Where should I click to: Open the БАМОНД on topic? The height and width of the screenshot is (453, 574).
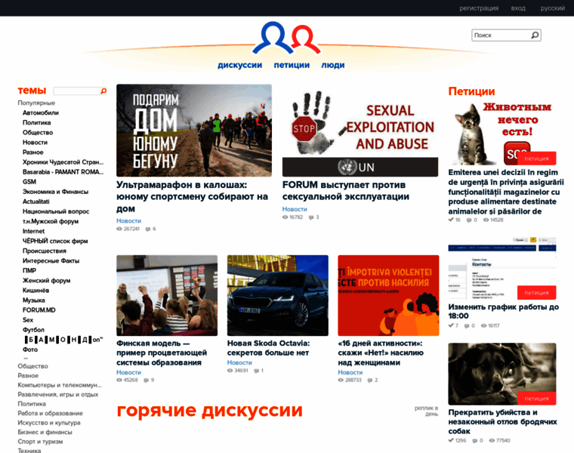pyautogui.click(x=63, y=340)
